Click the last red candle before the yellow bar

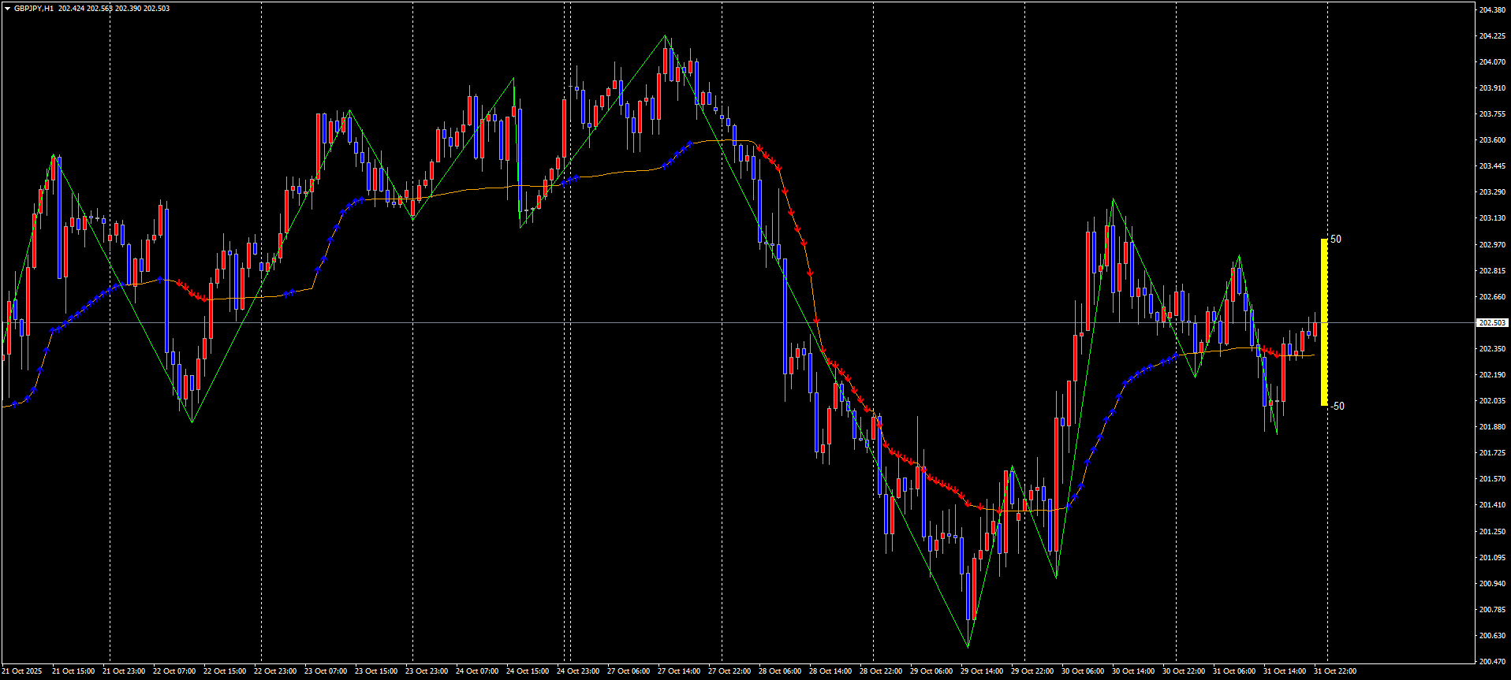pos(1315,328)
